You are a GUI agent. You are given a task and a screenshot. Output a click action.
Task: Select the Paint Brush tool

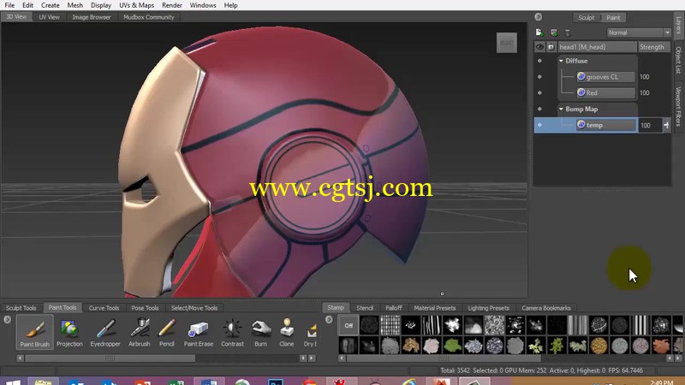[x=34, y=333]
